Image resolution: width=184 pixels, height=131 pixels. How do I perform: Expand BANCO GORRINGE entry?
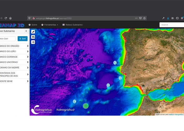pos(28,57)
